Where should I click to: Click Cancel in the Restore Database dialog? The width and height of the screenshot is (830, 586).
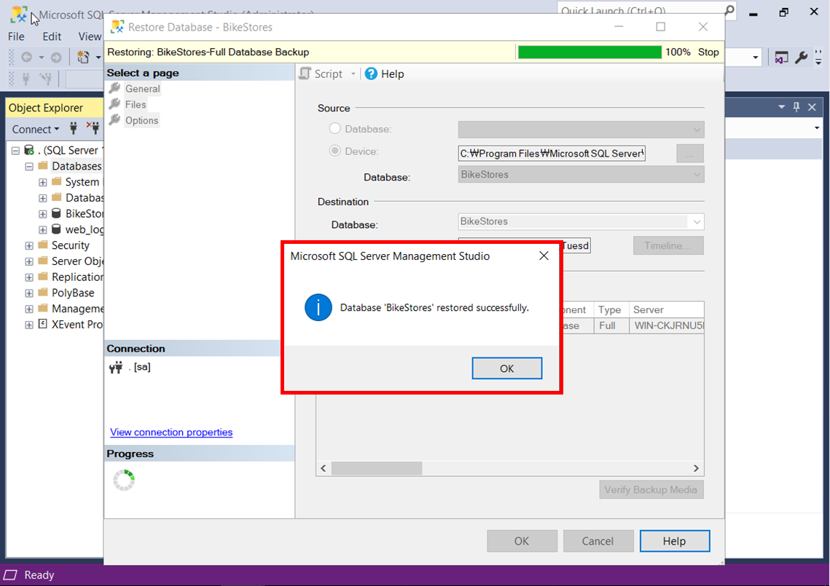click(598, 541)
